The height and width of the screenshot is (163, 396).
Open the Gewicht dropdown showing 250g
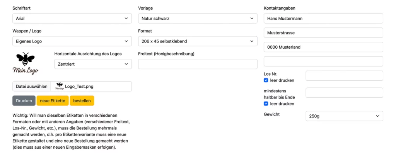[x=344, y=116]
